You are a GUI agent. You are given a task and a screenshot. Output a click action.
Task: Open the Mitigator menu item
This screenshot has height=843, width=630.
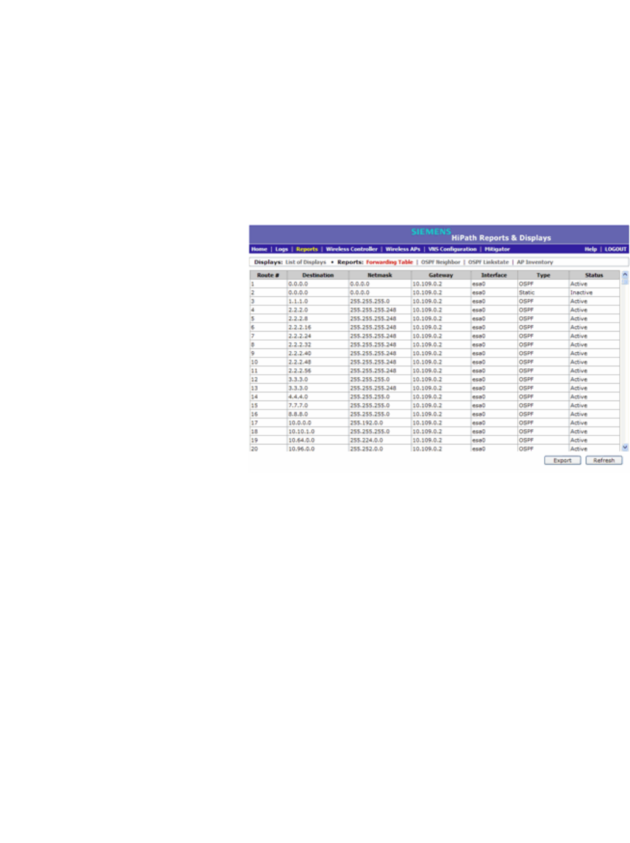point(497,249)
